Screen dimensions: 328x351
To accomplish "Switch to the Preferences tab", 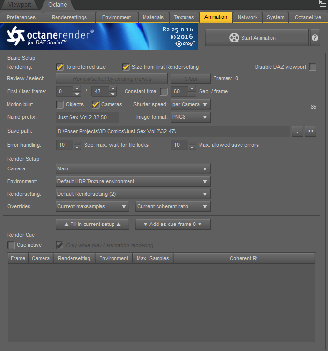I will point(21,17).
